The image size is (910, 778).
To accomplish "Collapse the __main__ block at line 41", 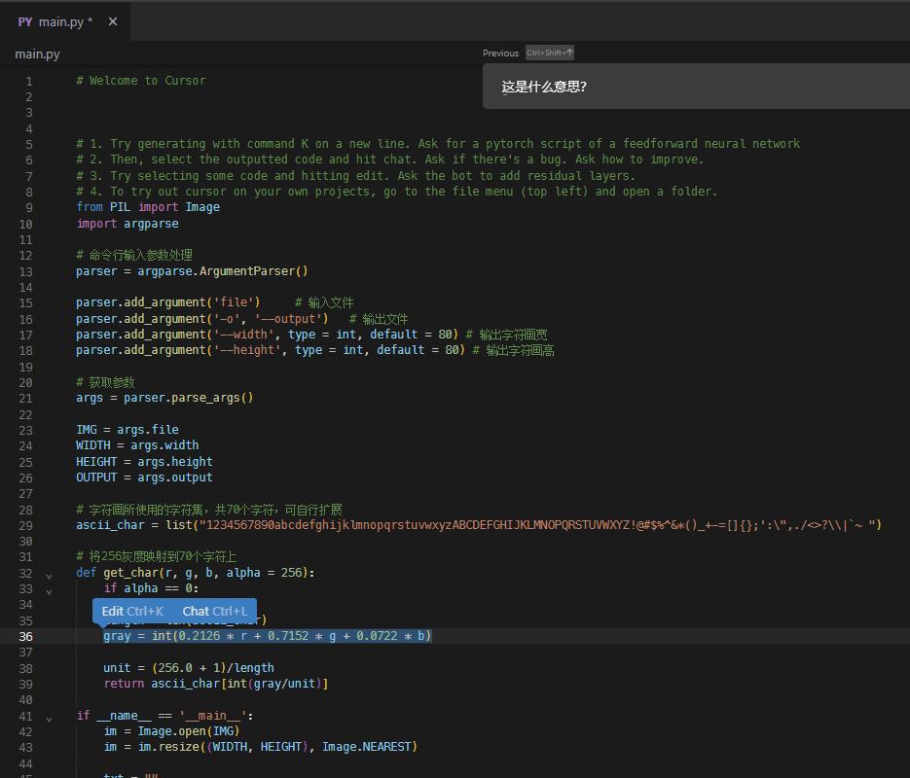I will tap(49, 717).
